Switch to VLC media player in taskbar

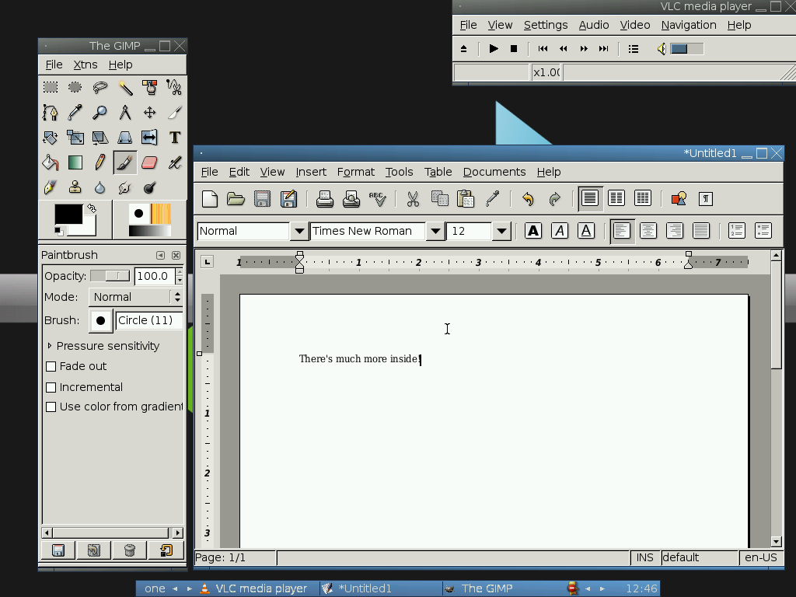coord(256,588)
